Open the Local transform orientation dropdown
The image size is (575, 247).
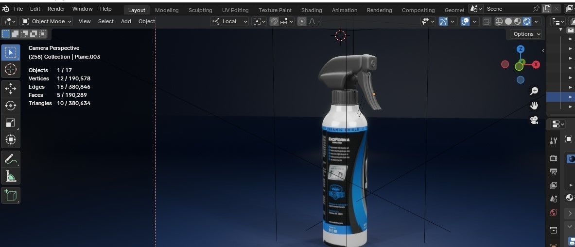pos(230,22)
